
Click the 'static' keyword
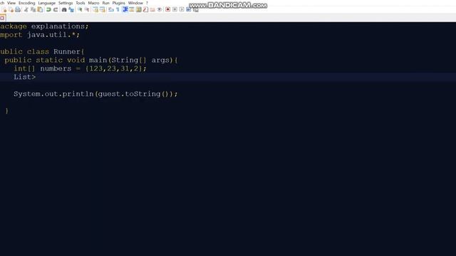click(x=49, y=60)
